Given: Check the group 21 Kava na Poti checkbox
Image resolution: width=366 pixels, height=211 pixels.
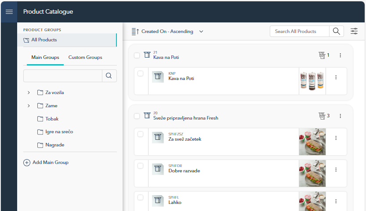Looking at the screenshot, I should coord(137,55).
